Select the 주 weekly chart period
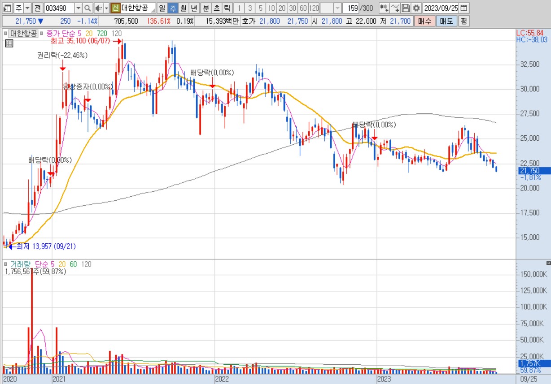551x384 pixels. pos(173,8)
